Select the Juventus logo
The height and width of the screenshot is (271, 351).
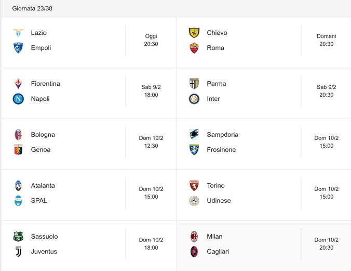[x=18, y=251]
